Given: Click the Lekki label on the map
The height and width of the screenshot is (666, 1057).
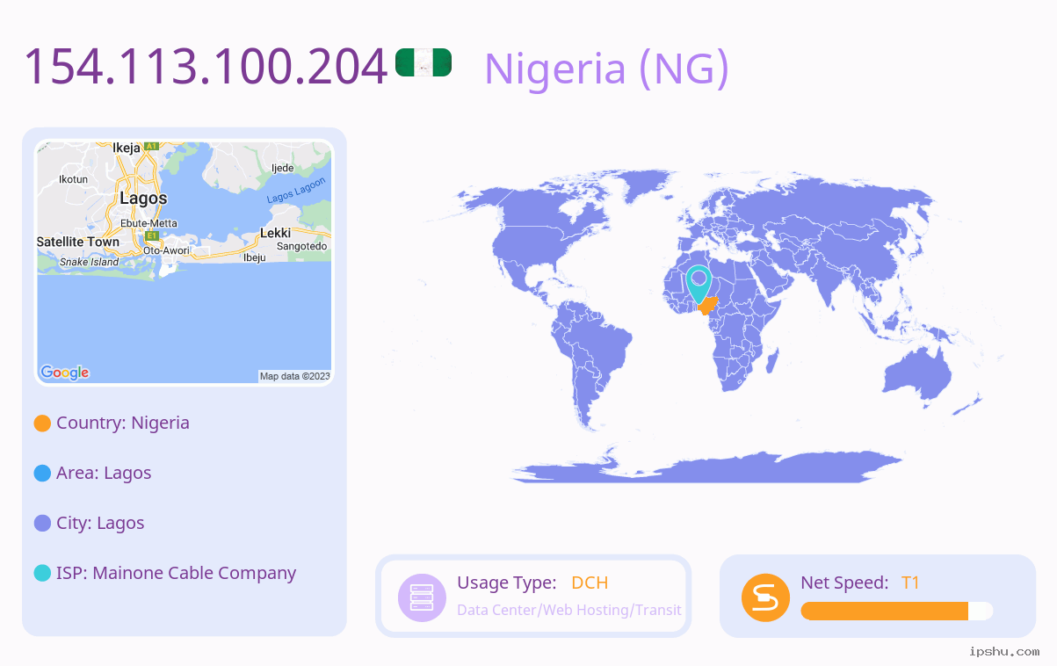Looking at the screenshot, I should 275,233.
